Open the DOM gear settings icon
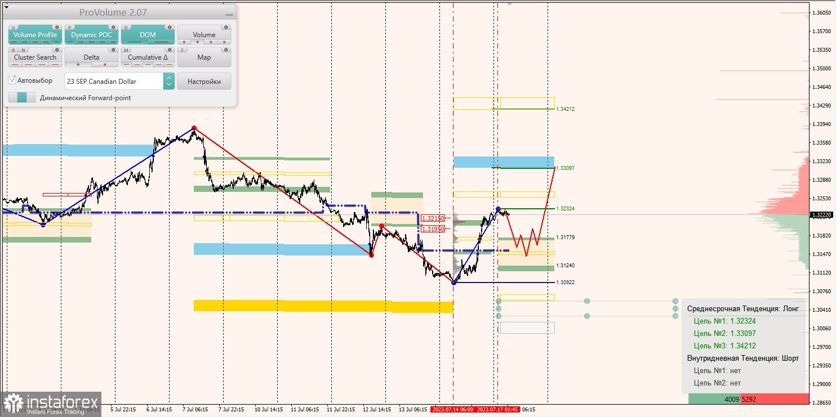 point(170,27)
